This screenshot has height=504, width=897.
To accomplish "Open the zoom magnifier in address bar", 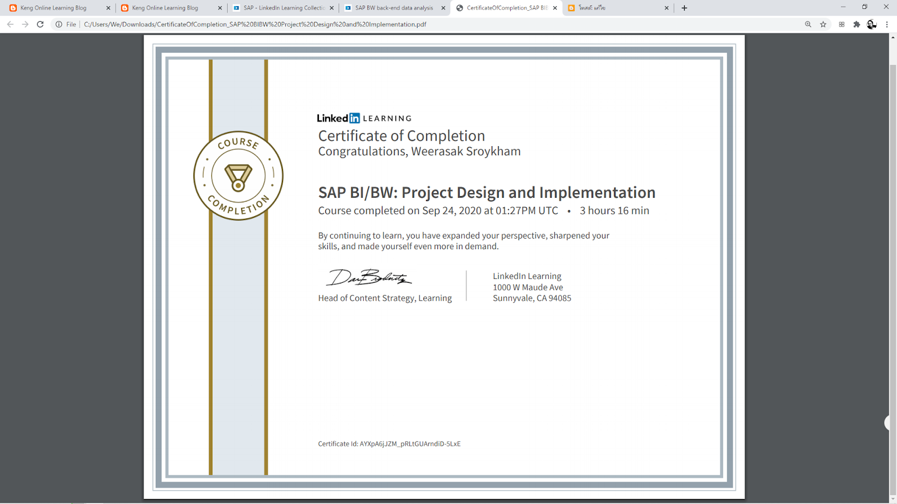I will click(x=808, y=24).
